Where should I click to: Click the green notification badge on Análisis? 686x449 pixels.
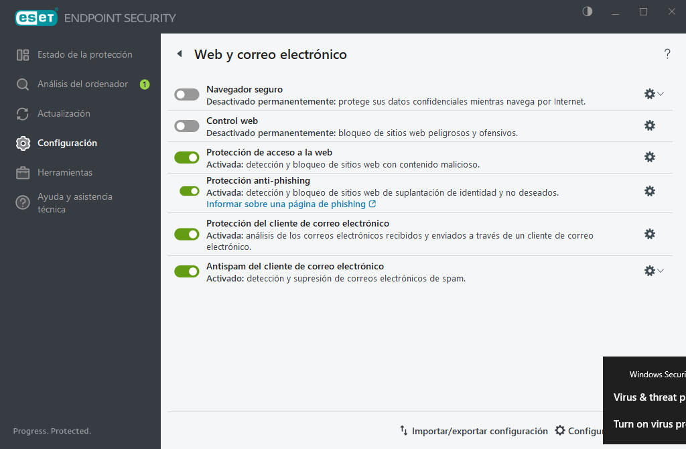coord(145,84)
